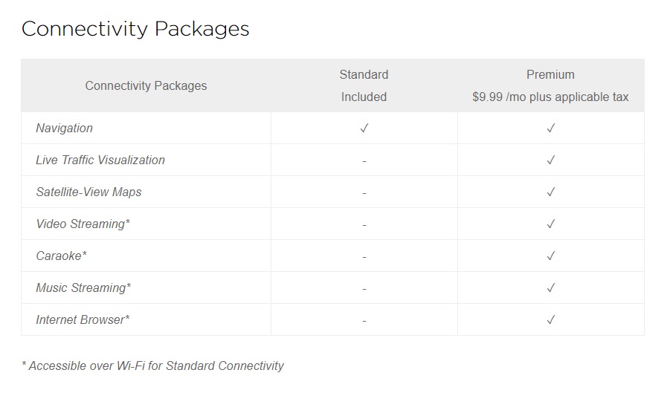Click the Video Streaming* feature name
The width and height of the screenshot is (670, 393).
[x=83, y=224]
